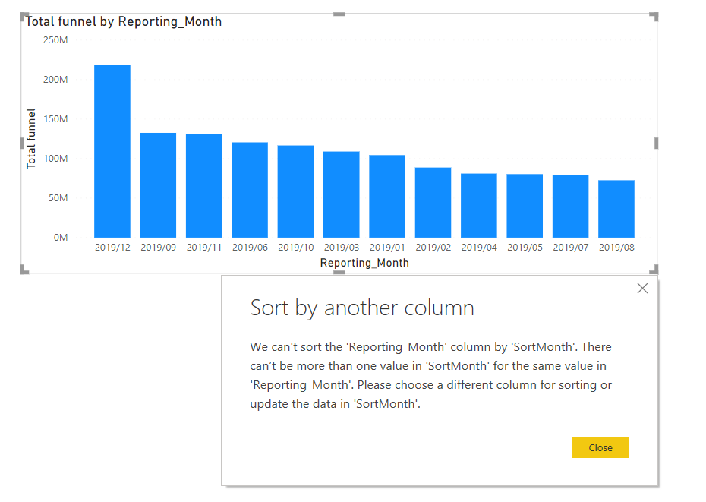Close the Sort by another column dialog
Image resolution: width=706 pixels, height=502 pixels.
click(x=600, y=447)
